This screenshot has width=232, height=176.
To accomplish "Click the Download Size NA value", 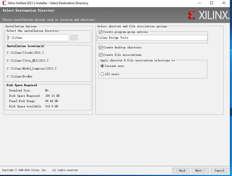I will click(47, 90).
